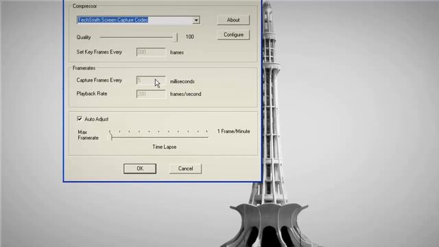This screenshot has width=439, height=247.
Task: Confirm settings with the OK button
Action: tap(140, 169)
